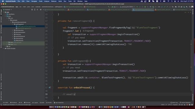Click the override gutter icon at onBackPressed

point(50,88)
